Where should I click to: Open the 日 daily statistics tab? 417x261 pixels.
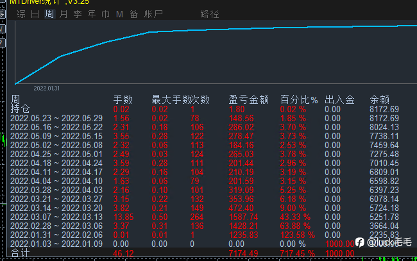click(35, 14)
